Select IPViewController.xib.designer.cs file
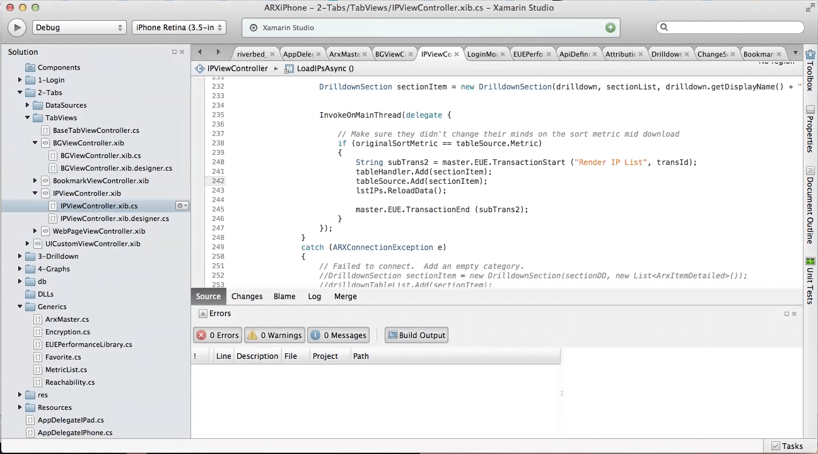Image resolution: width=818 pixels, height=454 pixels. pyautogui.click(x=115, y=218)
